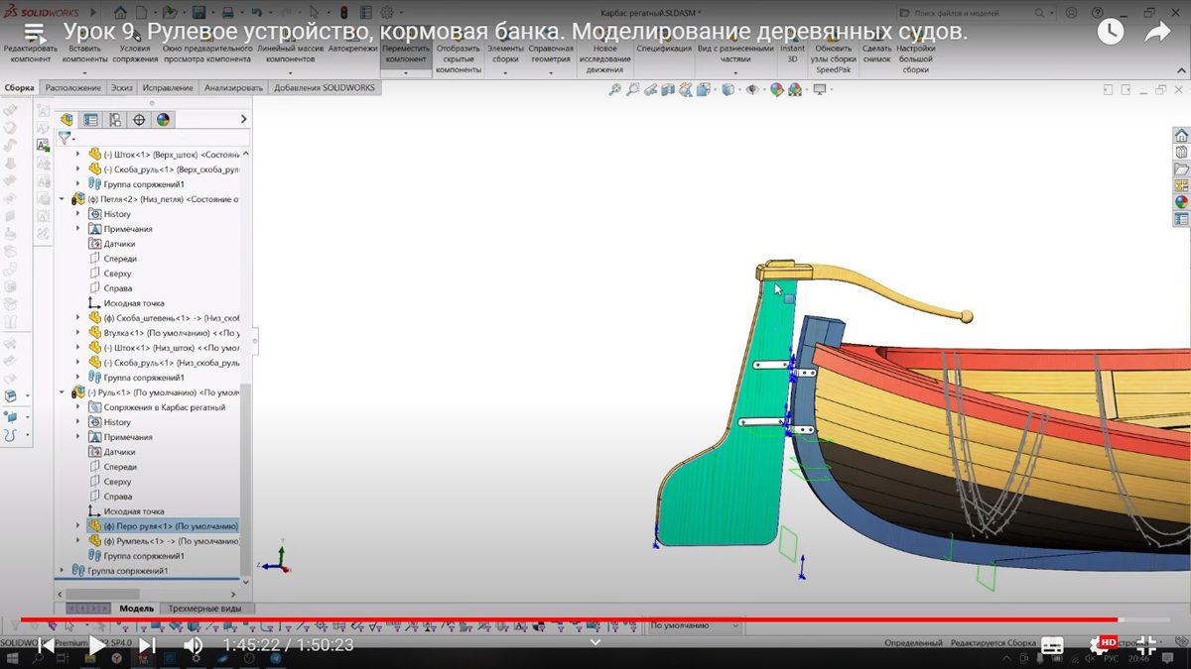Toggle subtitles on the video player
Image resolution: width=1191 pixels, height=669 pixels.
[x=1052, y=645]
